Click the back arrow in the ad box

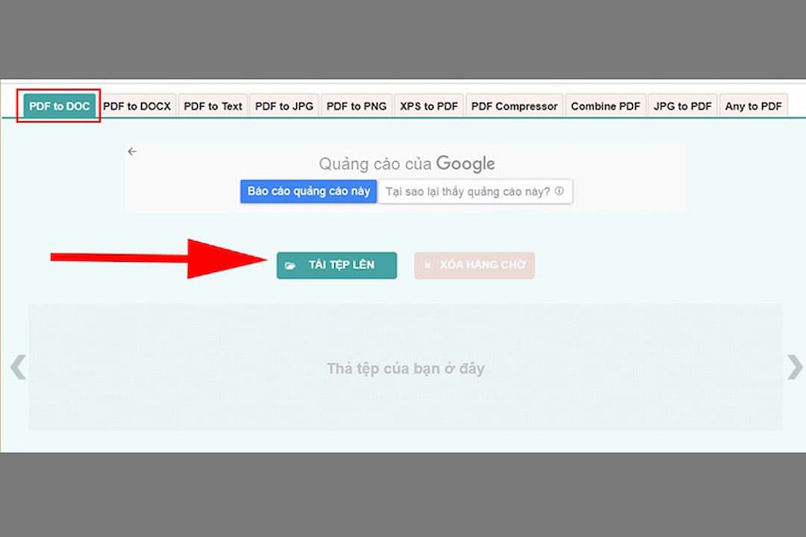[132, 151]
